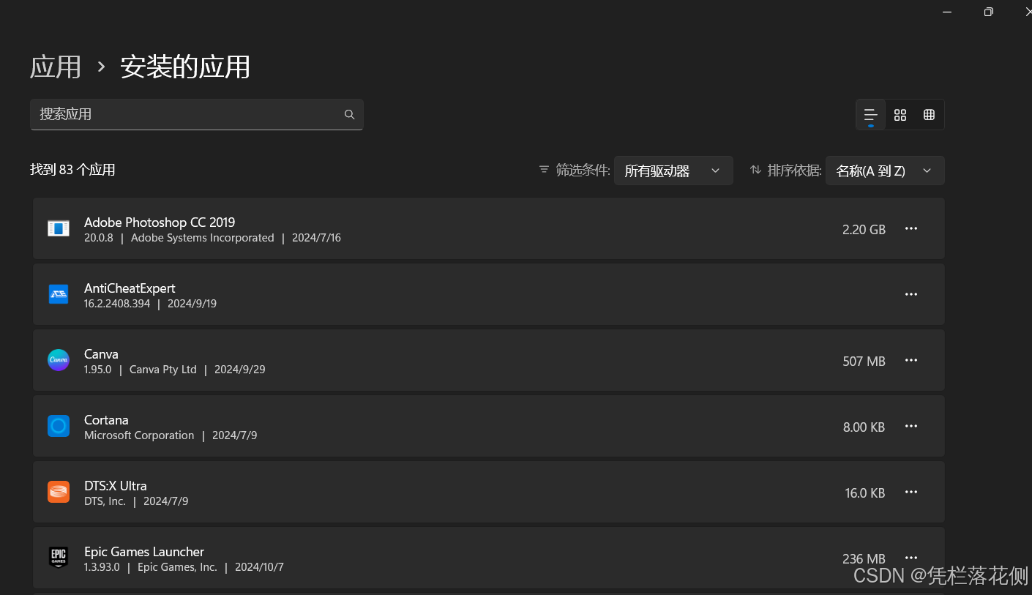Select the AntiCheatExpert name text
1032x595 pixels.
pos(130,288)
